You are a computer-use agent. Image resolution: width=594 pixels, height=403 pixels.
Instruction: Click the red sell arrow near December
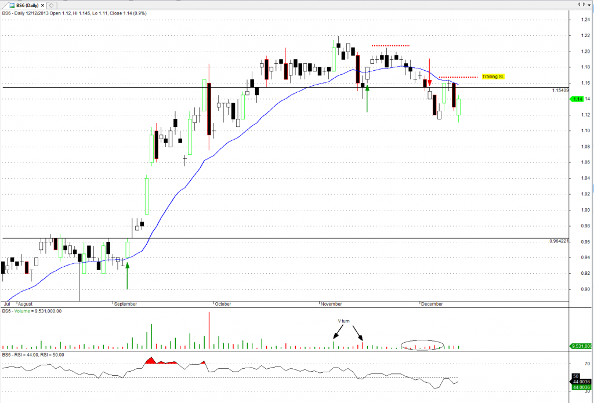coord(429,82)
